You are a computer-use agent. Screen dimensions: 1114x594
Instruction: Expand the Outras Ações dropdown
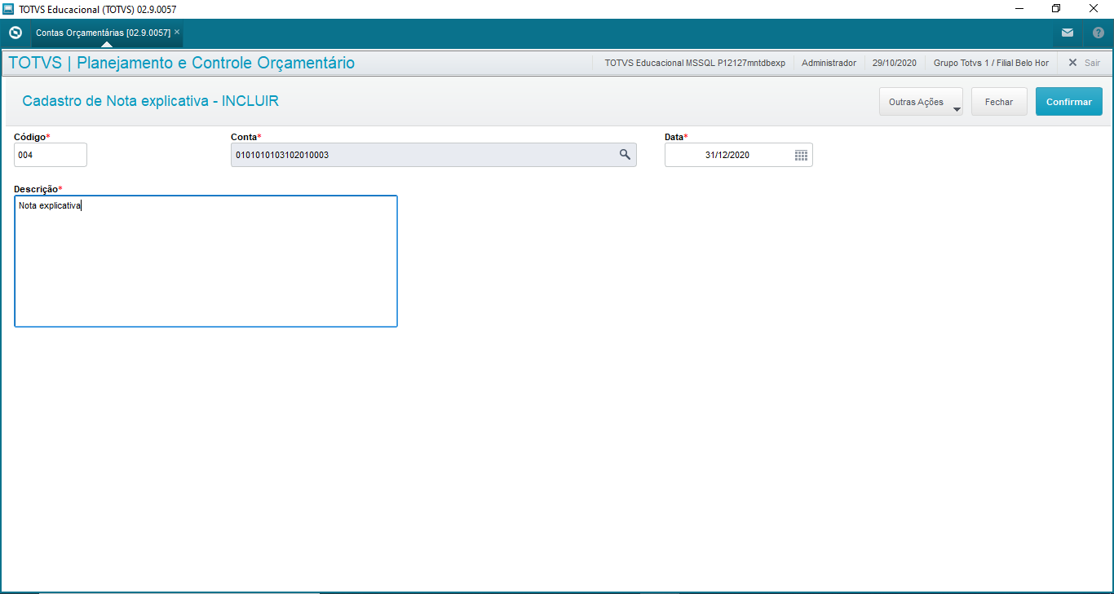pyautogui.click(x=921, y=102)
